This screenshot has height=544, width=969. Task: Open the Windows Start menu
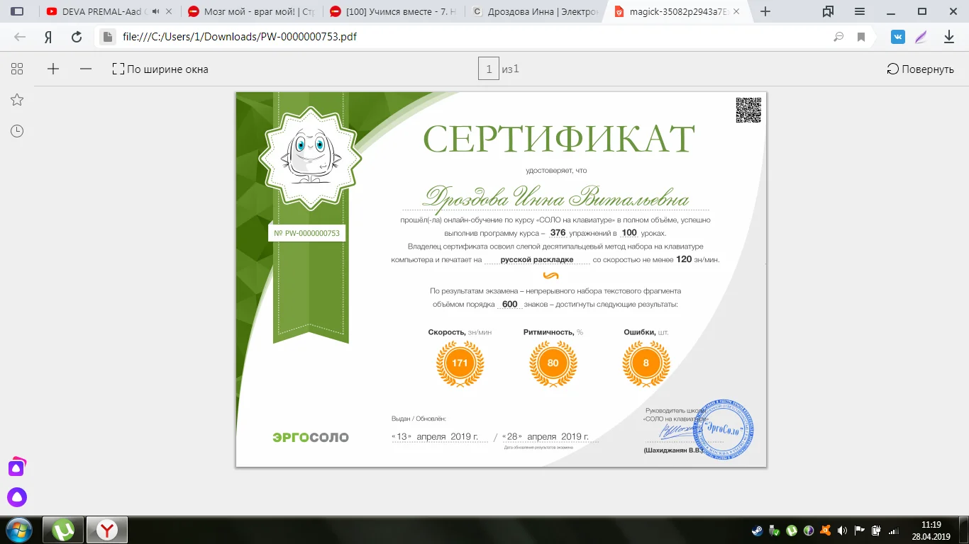click(x=18, y=530)
